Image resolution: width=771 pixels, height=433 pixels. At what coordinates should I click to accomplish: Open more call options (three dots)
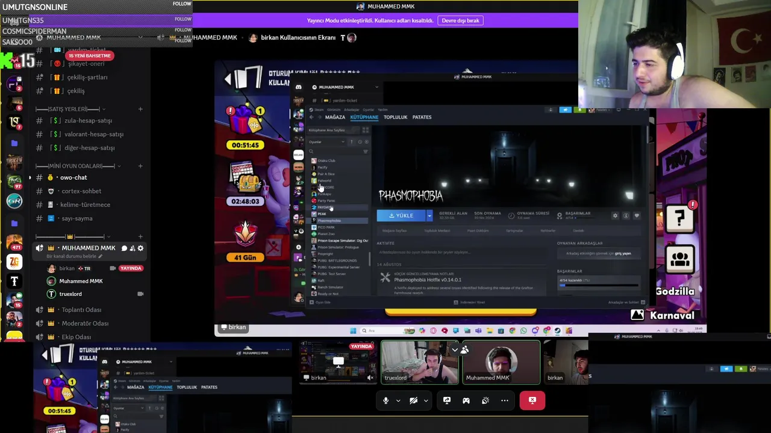(x=505, y=401)
